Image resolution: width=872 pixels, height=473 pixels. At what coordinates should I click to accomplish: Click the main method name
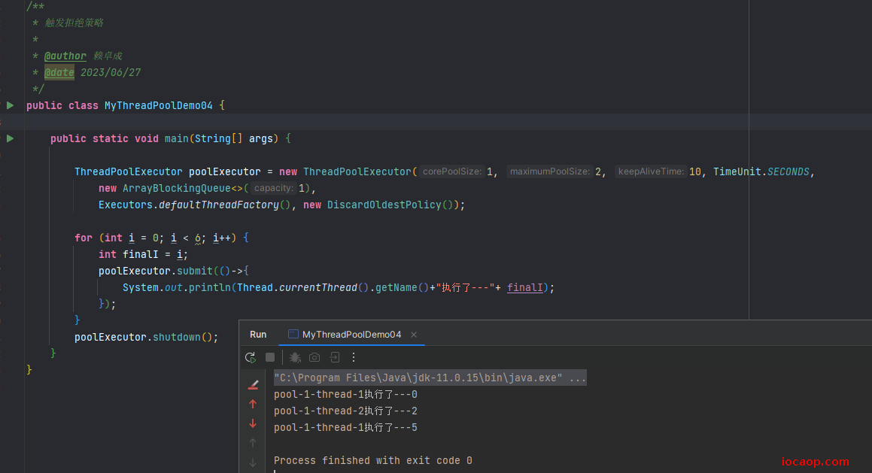coord(176,138)
